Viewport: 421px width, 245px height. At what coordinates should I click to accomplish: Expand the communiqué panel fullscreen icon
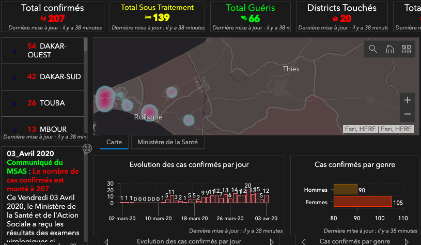click(87, 148)
